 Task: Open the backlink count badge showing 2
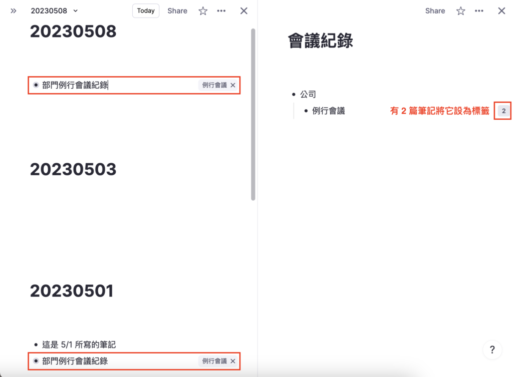502,111
